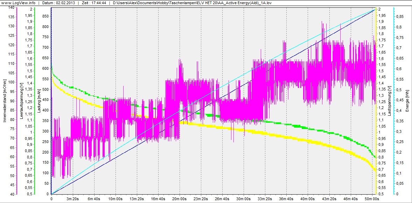Click the 250 tick on Ladung axis

coord(46,142)
